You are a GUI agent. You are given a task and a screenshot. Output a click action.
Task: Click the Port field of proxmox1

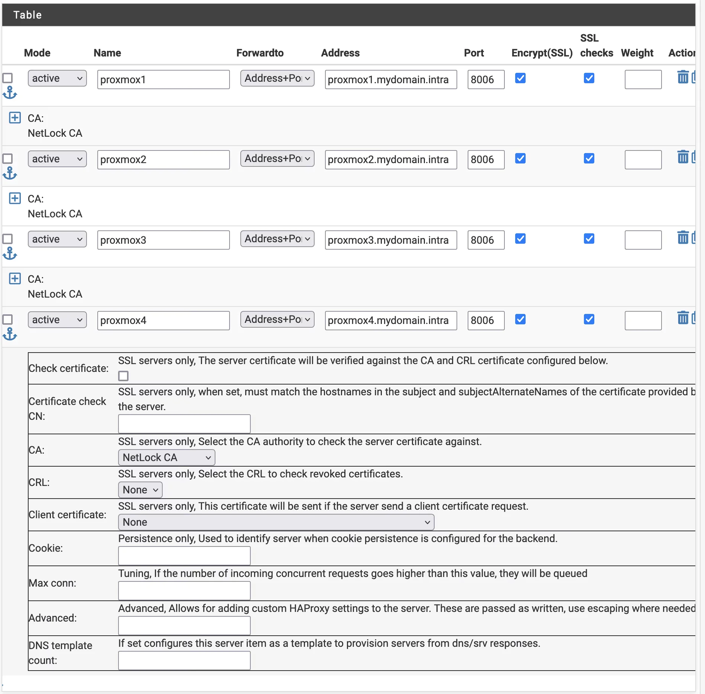(485, 79)
